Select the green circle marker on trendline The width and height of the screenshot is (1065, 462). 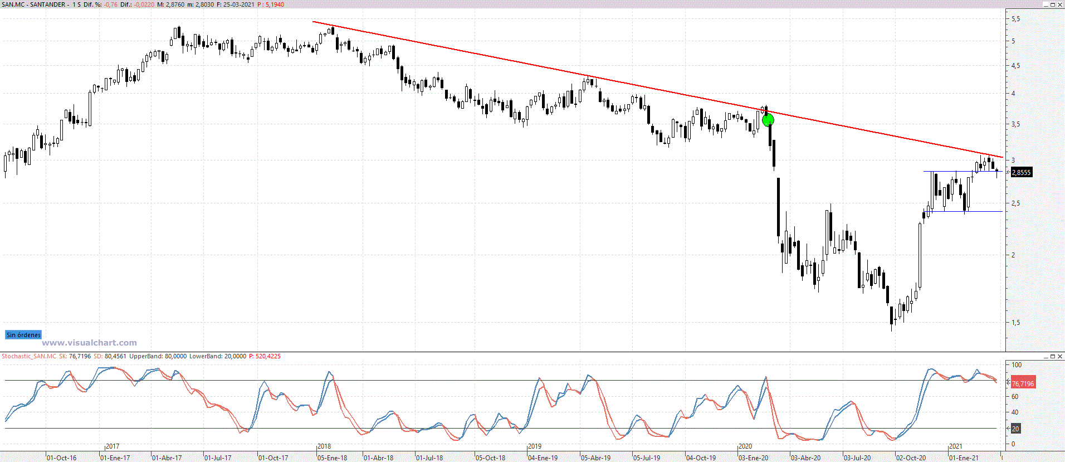tap(768, 119)
